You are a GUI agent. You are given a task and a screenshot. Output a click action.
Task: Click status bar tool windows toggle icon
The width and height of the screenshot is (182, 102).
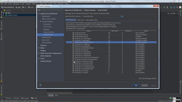2,101
